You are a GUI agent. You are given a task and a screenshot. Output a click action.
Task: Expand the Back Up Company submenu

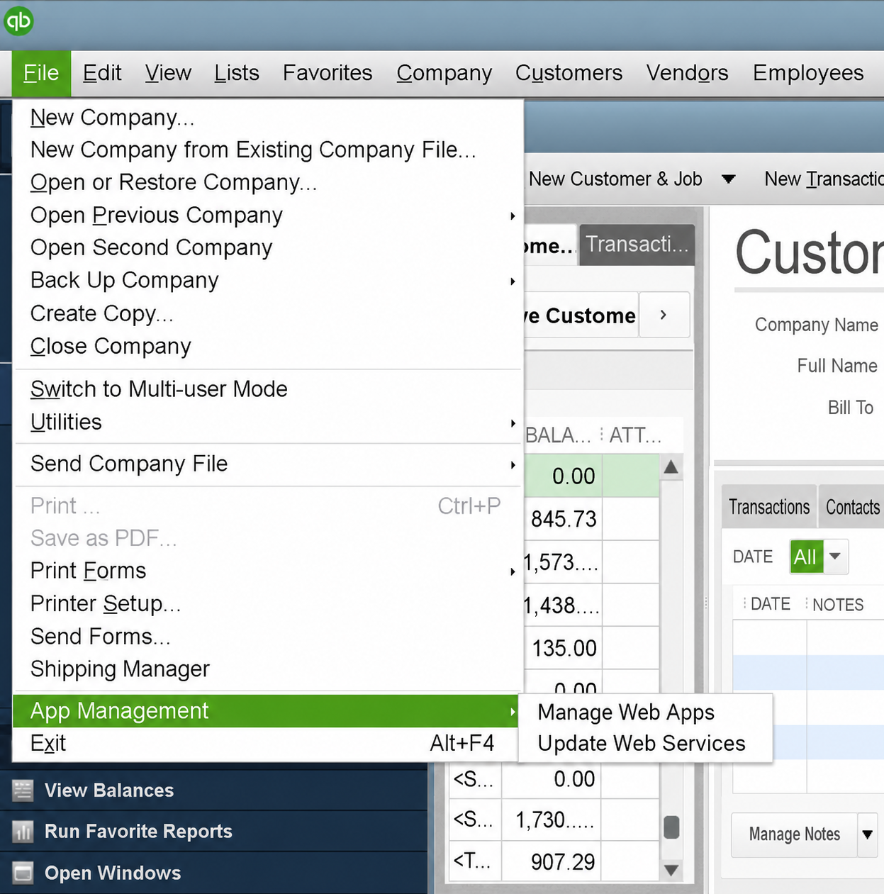tap(268, 281)
